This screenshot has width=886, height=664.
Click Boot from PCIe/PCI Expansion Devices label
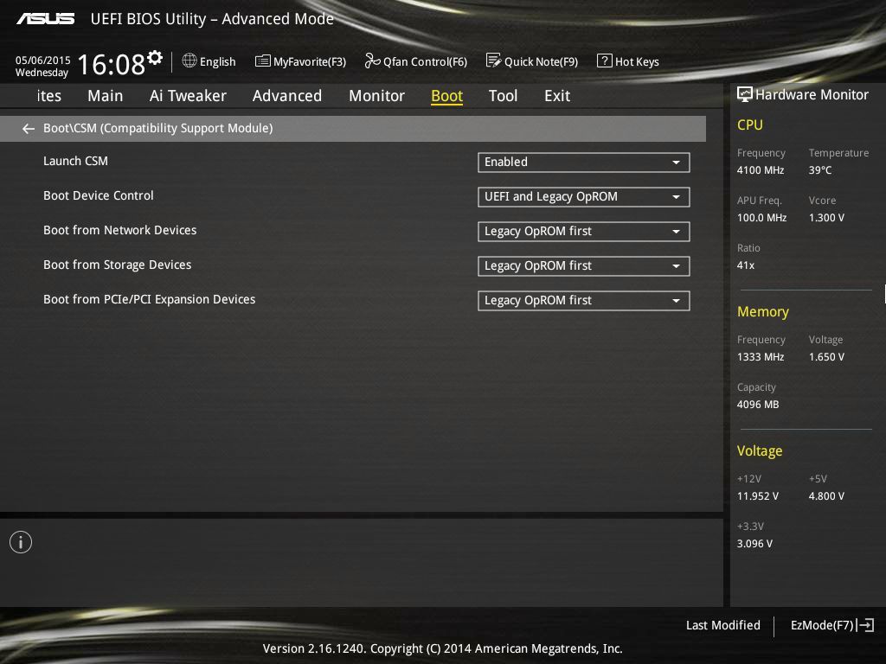point(149,299)
